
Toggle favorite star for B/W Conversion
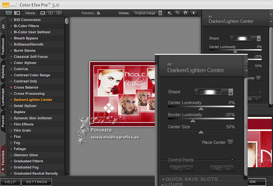click(x=11, y=20)
